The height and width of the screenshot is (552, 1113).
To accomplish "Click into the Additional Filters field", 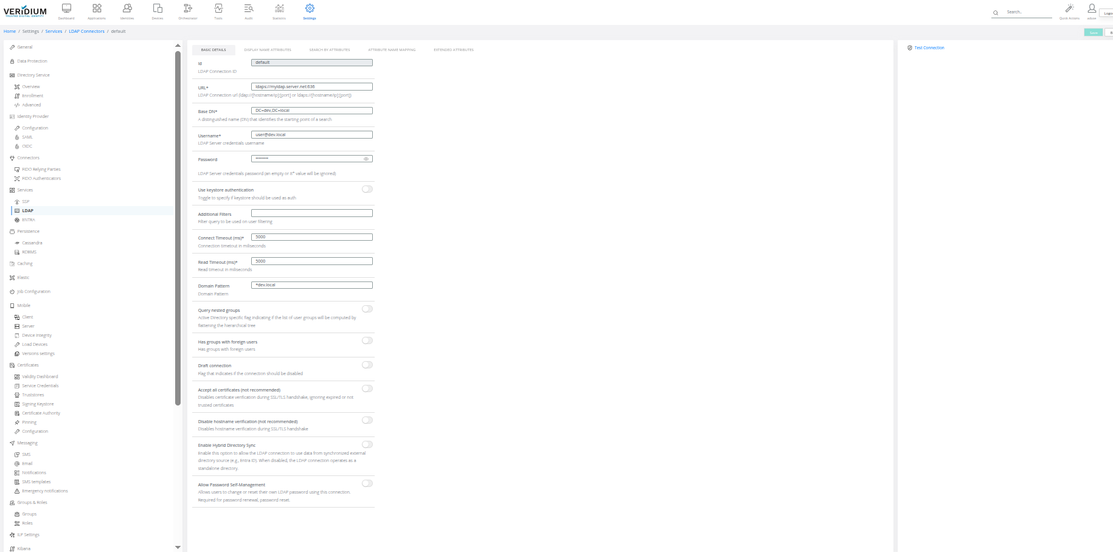I will pos(311,213).
